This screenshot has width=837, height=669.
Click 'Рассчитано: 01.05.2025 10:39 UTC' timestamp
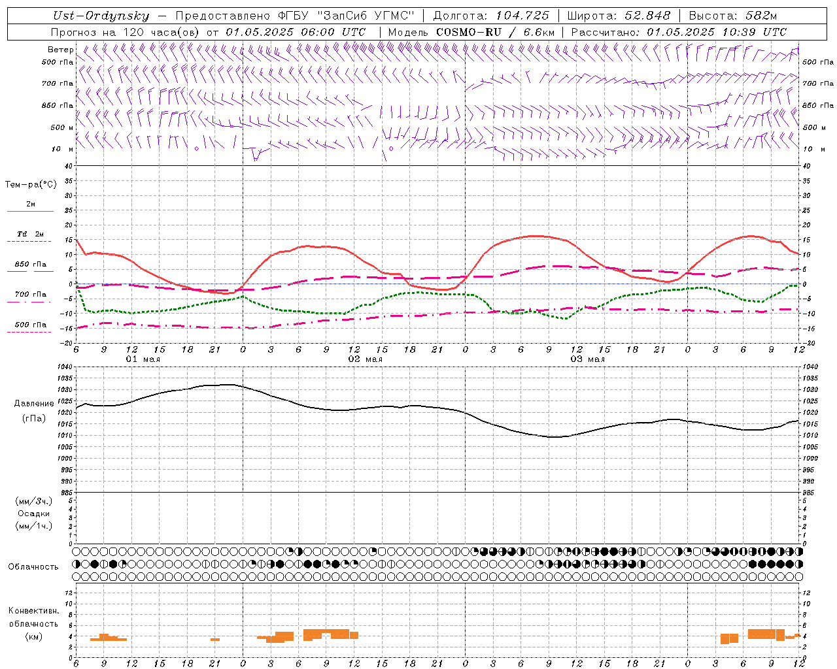coord(679,32)
